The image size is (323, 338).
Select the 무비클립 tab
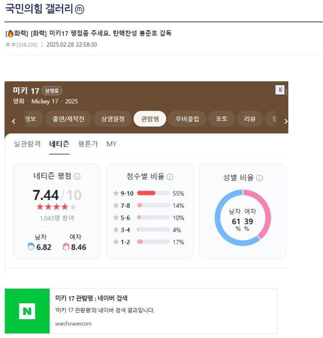187,119
